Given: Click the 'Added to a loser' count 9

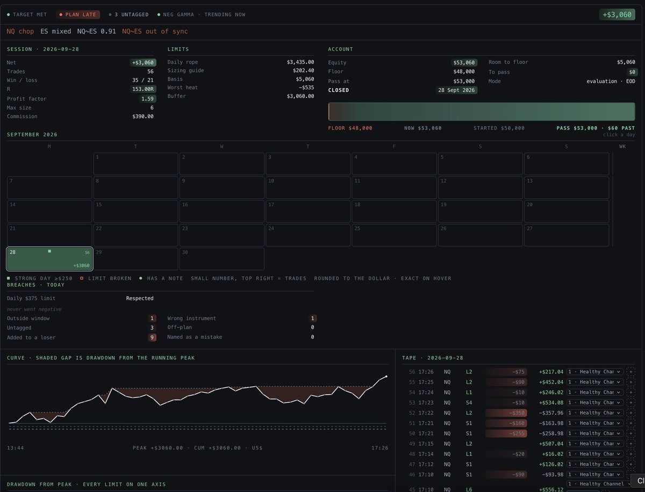Looking at the screenshot, I should click(x=152, y=337).
